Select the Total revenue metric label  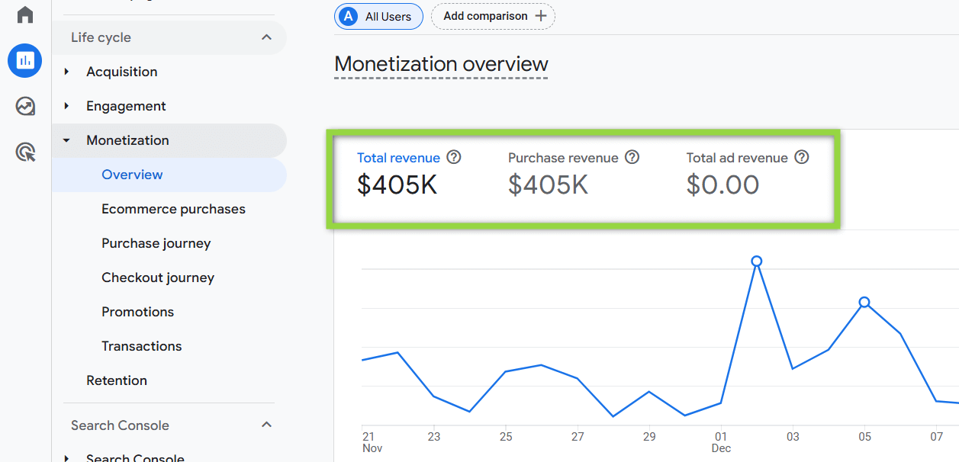(398, 157)
